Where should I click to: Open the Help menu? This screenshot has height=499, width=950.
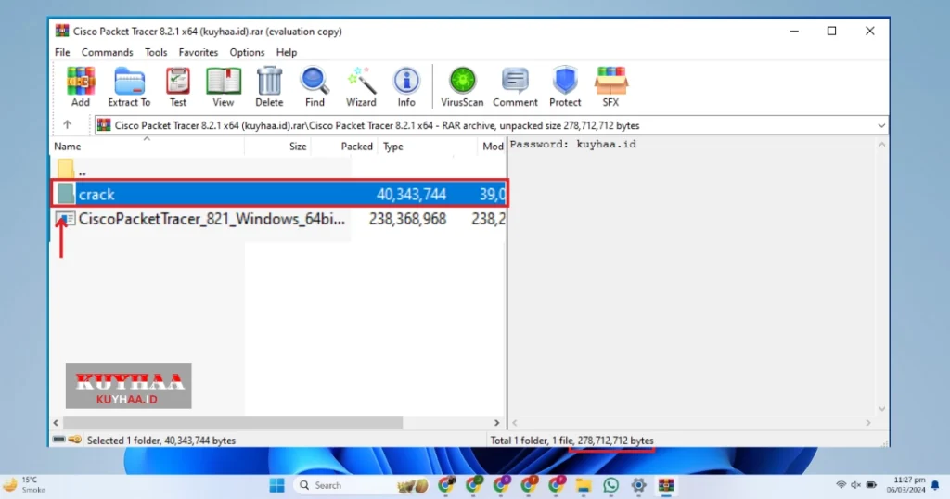(287, 53)
